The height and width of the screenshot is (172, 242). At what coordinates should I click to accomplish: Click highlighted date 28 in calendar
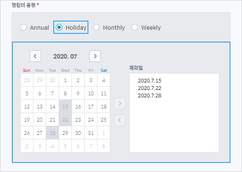click(x=52, y=133)
